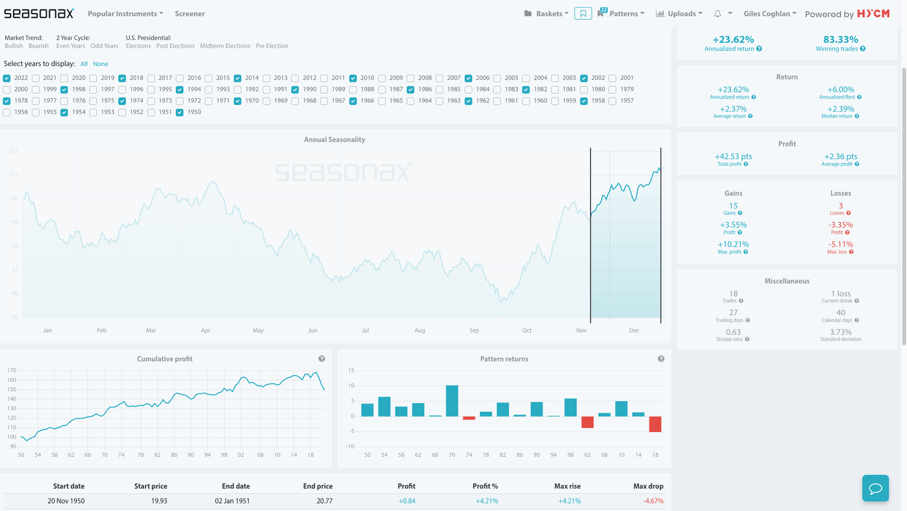Click help icon next to Trades
907x511 pixels.
(741, 301)
